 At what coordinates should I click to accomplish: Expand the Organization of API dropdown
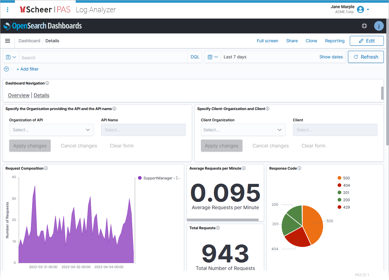pyautogui.click(x=51, y=130)
